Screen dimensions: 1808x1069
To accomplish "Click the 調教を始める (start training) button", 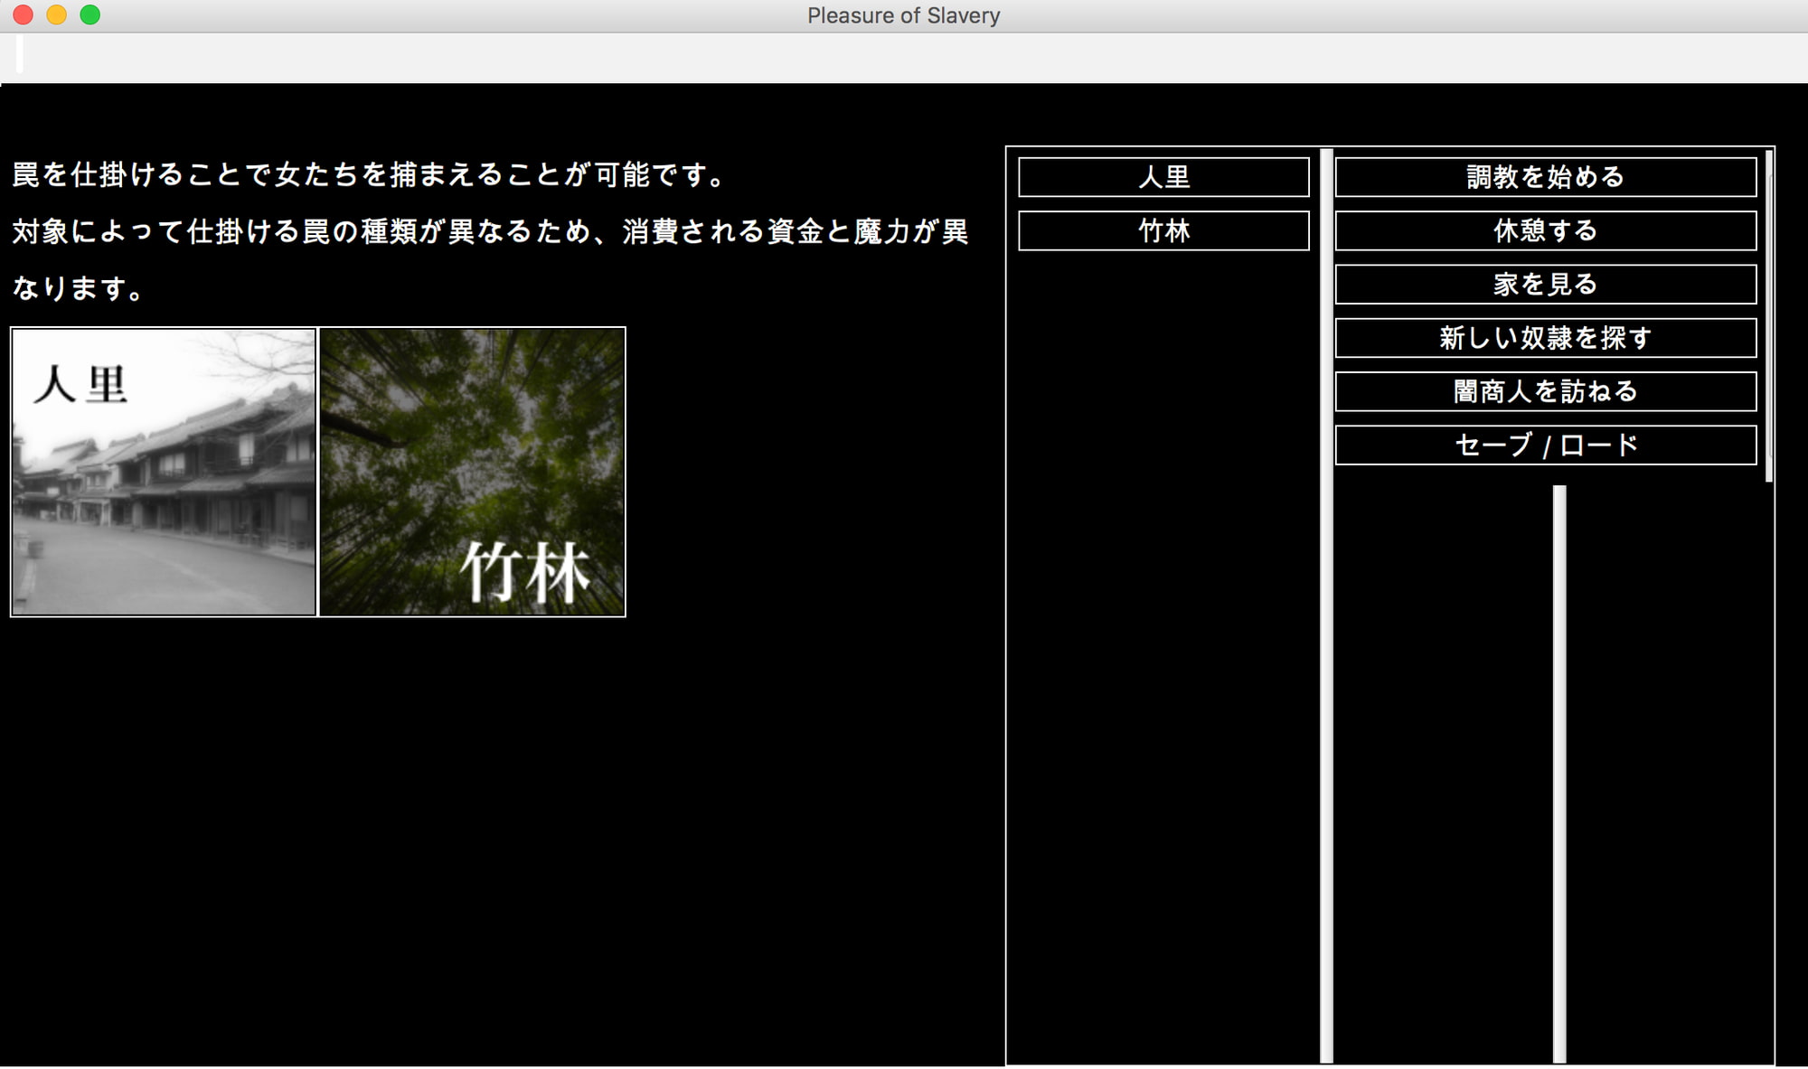I will click(x=1542, y=177).
